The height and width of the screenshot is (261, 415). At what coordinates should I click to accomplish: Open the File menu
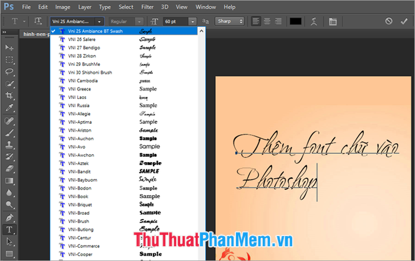[x=26, y=7]
